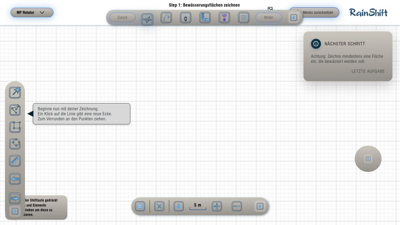Viewport: 400px width, 225px height.
Task: Zoom out with the minus icon
Action: [x=237, y=206]
